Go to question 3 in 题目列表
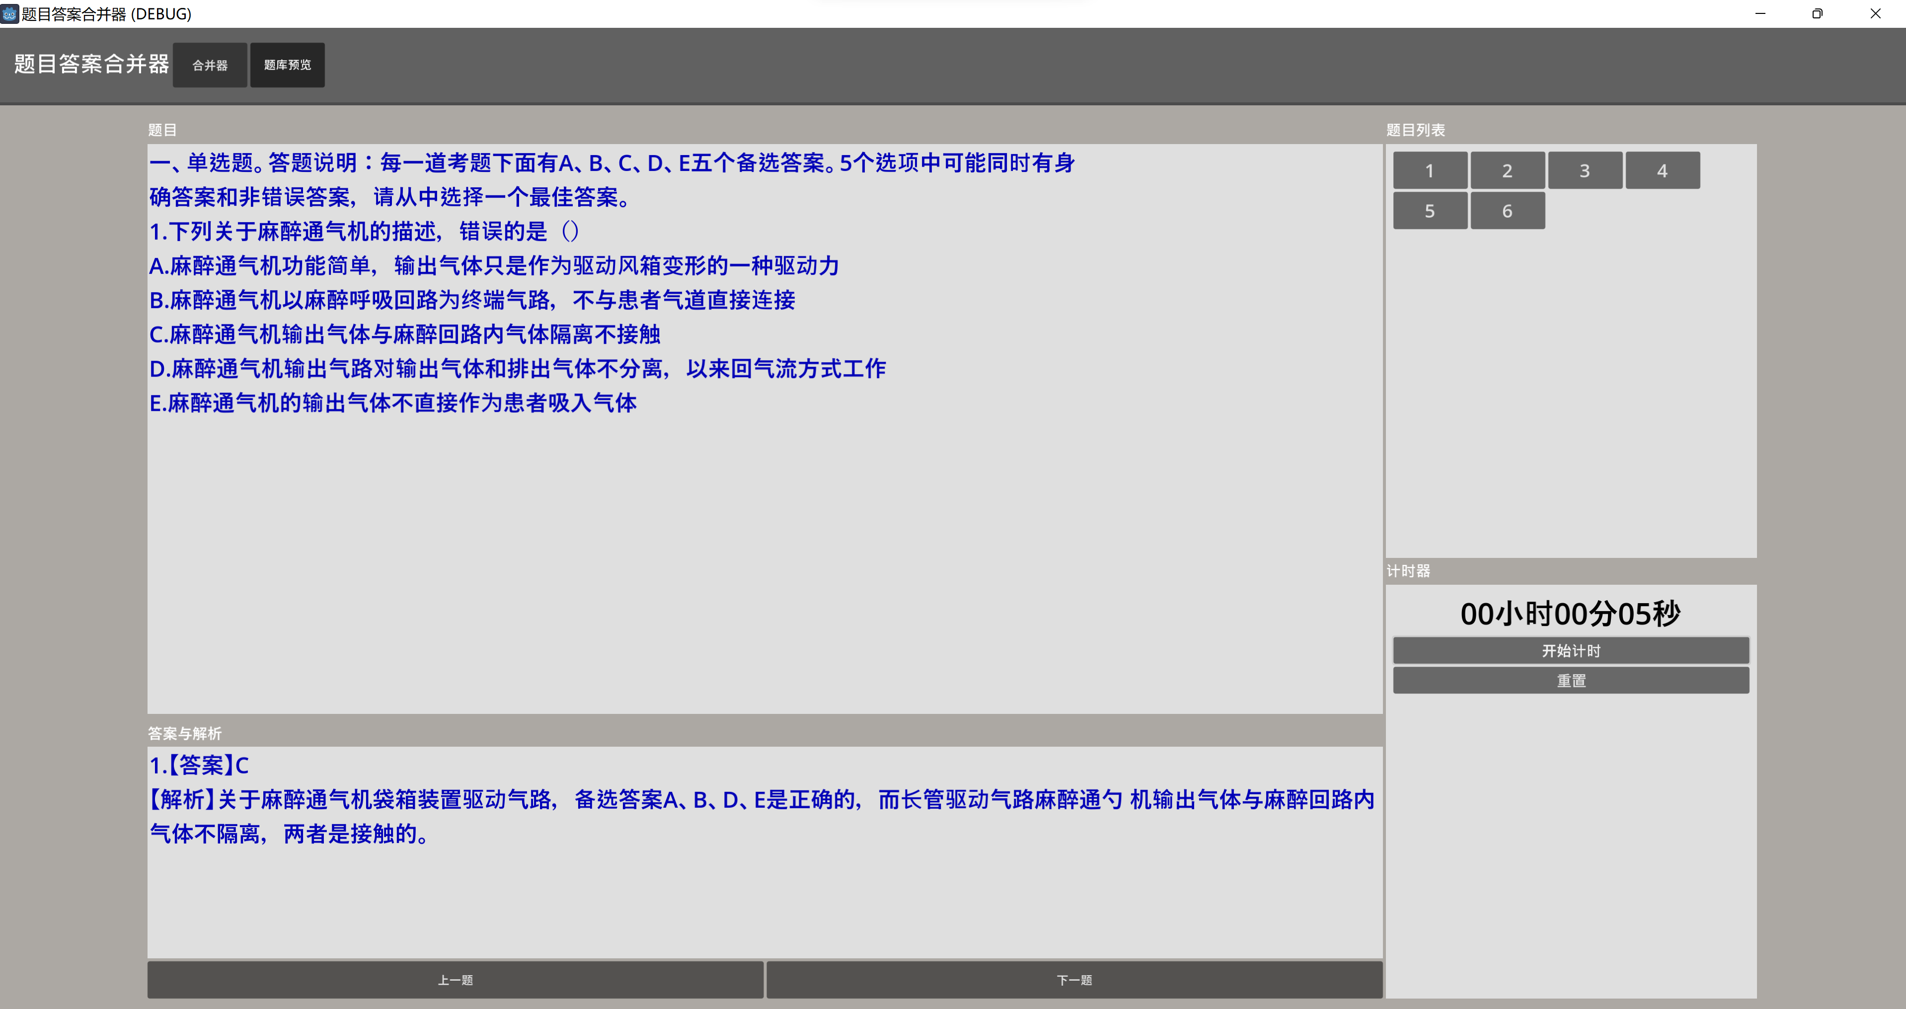The height and width of the screenshot is (1009, 1906). 1585,171
